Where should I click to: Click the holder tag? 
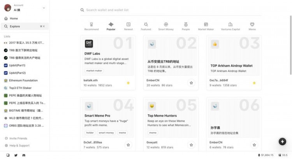click(90, 133)
